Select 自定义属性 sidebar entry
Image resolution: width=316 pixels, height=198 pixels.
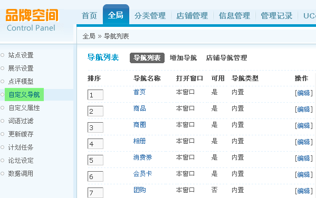[24, 108]
